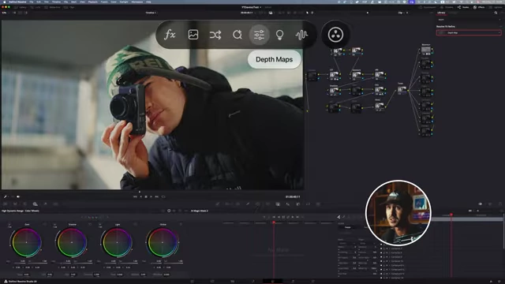Image resolution: width=505 pixels, height=284 pixels.
Task: Click the viewer eyedropper tool icon
Action: (x=6, y=196)
